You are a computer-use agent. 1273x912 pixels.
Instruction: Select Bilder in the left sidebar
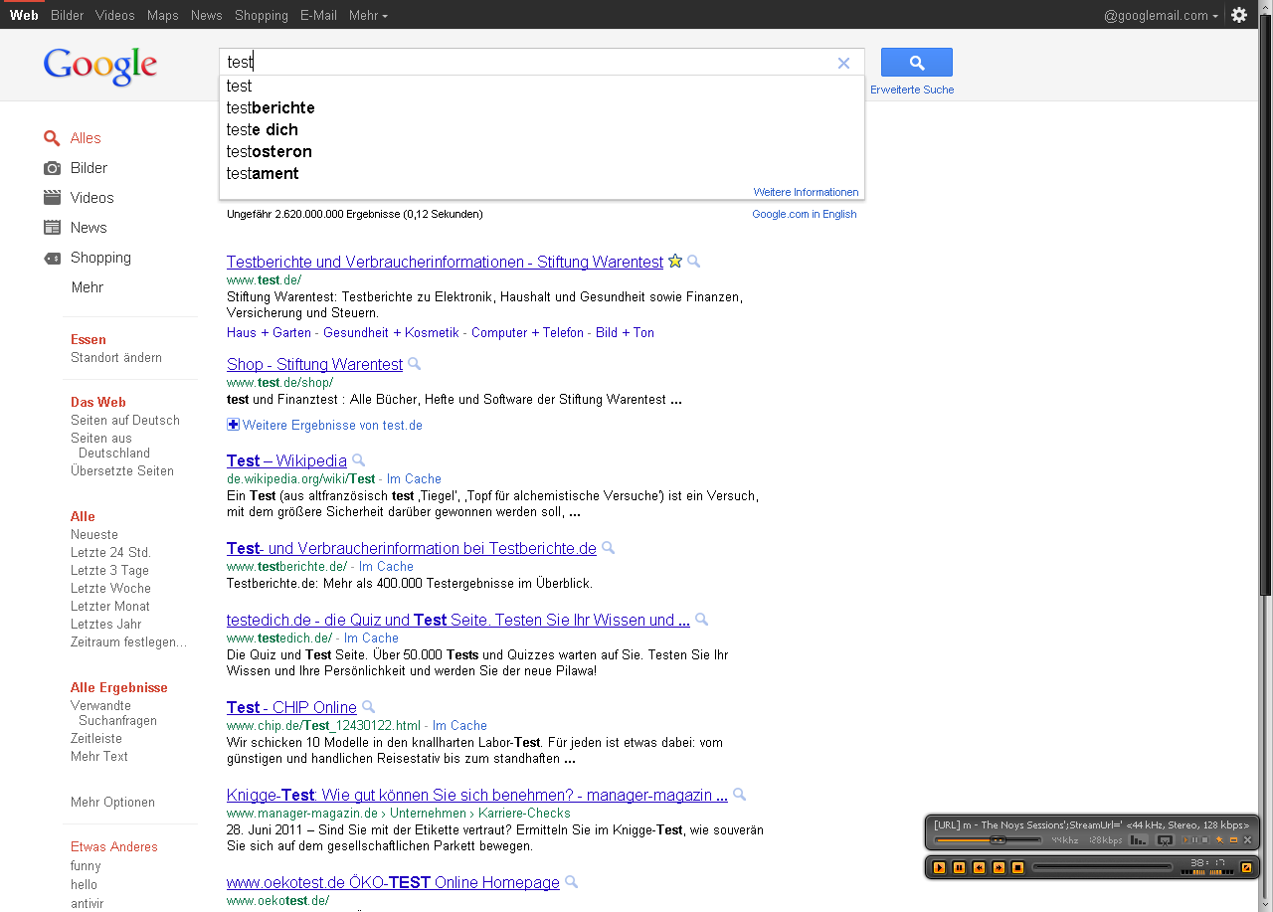pyautogui.click(x=89, y=168)
